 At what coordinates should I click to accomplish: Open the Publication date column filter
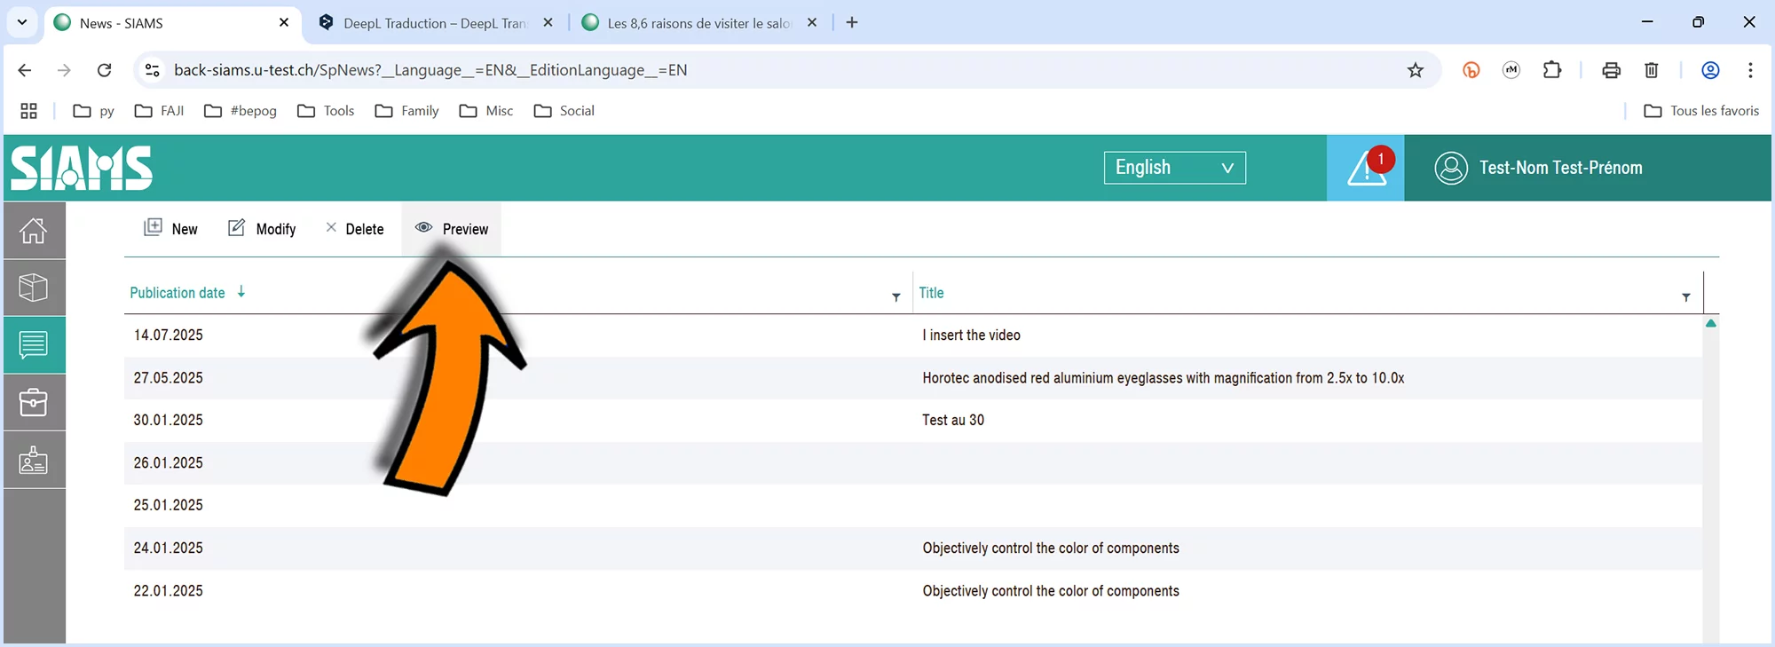[895, 297]
